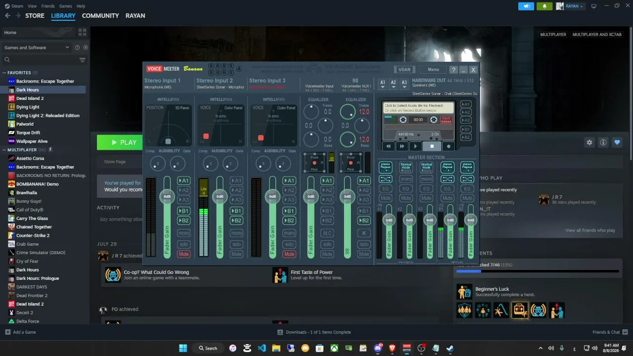Rewind the Voicemeeter cassette recorder
Image resolution: width=633 pixels, height=356 pixels.
click(x=388, y=146)
